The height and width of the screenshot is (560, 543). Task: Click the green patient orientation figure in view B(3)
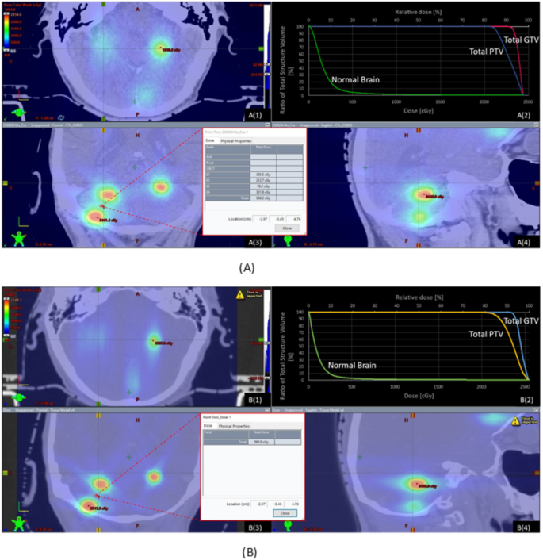click(x=18, y=524)
